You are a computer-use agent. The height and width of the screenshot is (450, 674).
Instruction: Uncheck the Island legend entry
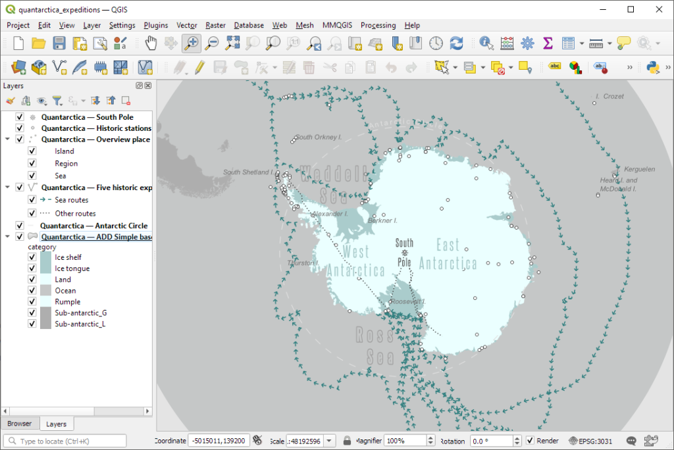point(32,151)
